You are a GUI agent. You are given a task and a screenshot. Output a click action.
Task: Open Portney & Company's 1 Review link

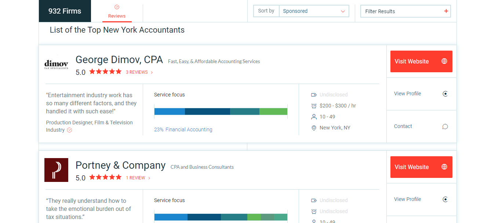pos(138,178)
